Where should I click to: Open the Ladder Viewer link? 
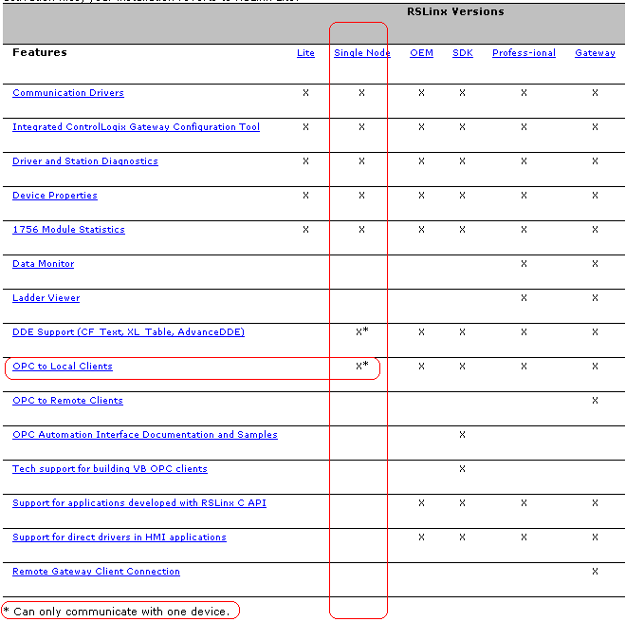coord(46,297)
